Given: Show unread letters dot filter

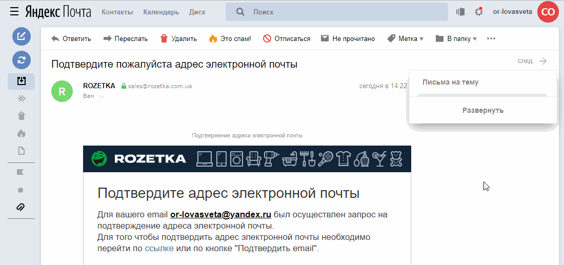Looking at the screenshot, I should [x=21, y=190].
